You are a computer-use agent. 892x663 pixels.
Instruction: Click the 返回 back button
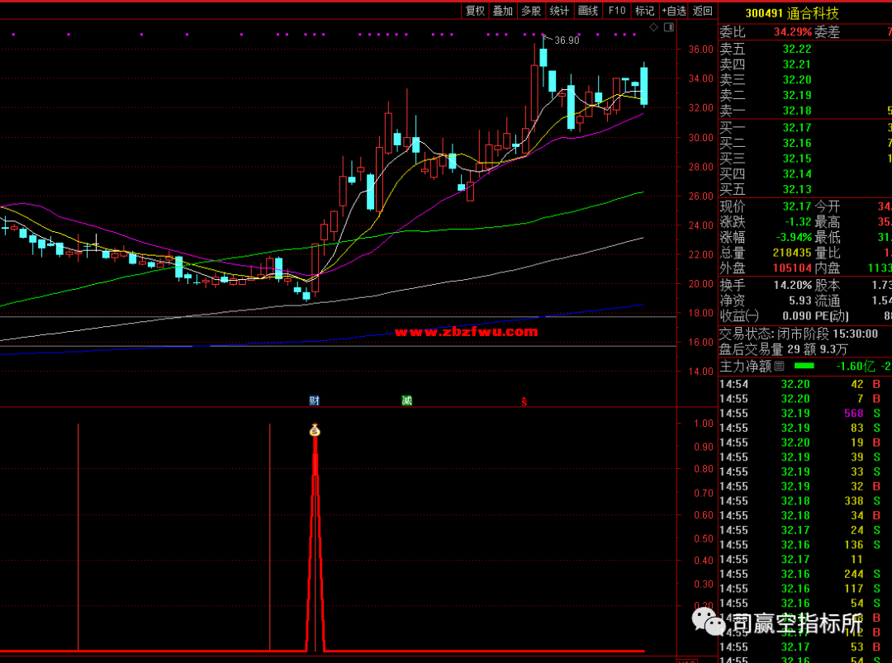coord(703,11)
